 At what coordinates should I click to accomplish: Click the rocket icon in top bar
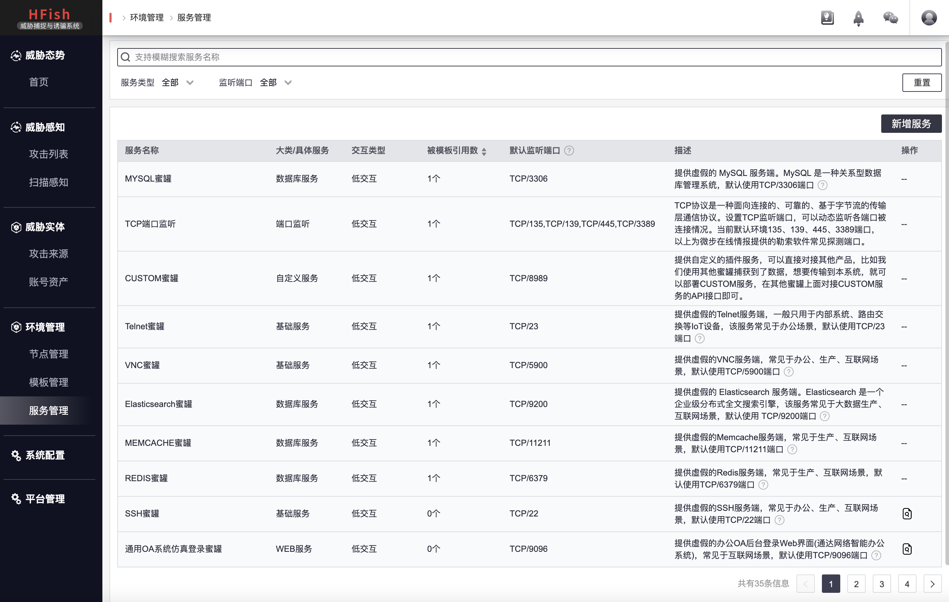[x=858, y=18]
